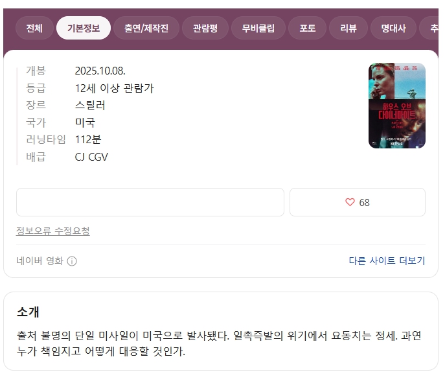445x381 pixels.
Task: Click the movie synopsis text
Action: pos(219,343)
